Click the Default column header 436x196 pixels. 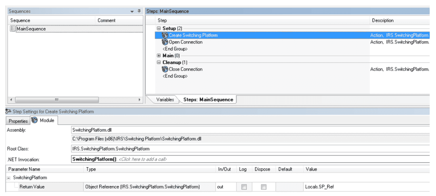coord(289,169)
